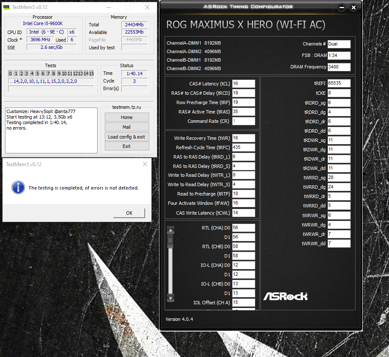This screenshot has width=389, height=357.
Task: Click ChannelA-DIMM1 8192MB entry
Action: [194, 43]
